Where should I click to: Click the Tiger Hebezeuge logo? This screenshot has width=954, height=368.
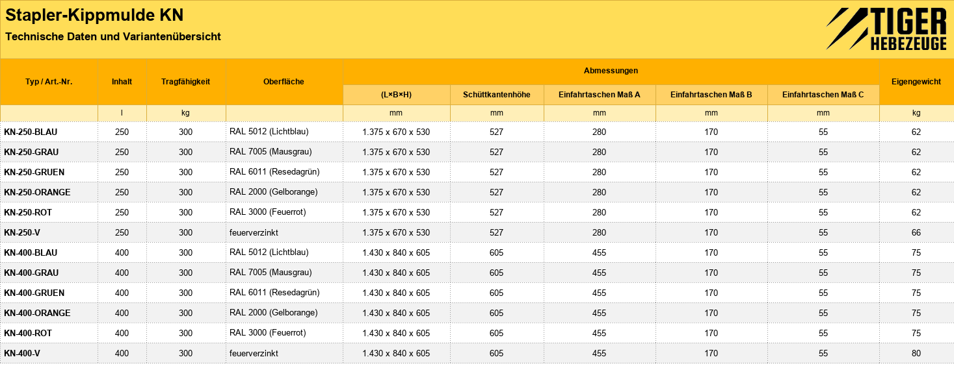click(886, 29)
